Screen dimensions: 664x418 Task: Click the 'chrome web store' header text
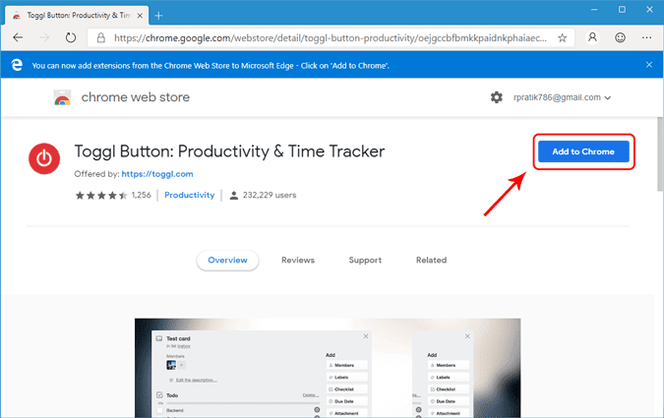136,97
